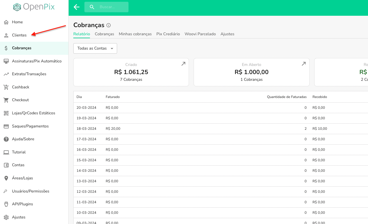Select the Woovi Parcelado tab
The image size is (368, 224).
[x=200, y=34]
